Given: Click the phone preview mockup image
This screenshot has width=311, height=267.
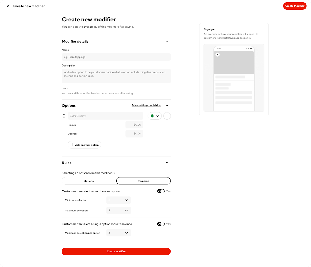Looking at the screenshot, I should pos(234,78).
